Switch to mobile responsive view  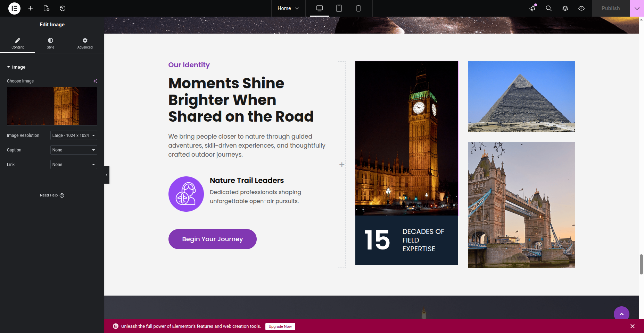pos(358,8)
